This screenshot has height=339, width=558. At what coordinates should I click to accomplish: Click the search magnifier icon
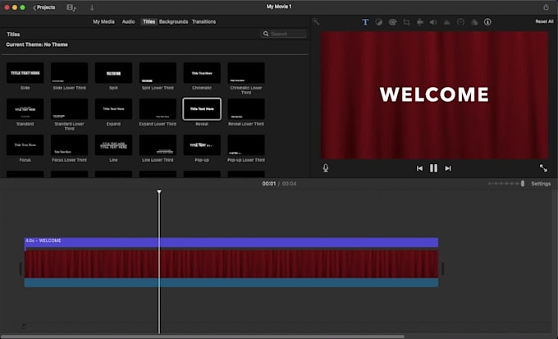pyautogui.click(x=266, y=34)
